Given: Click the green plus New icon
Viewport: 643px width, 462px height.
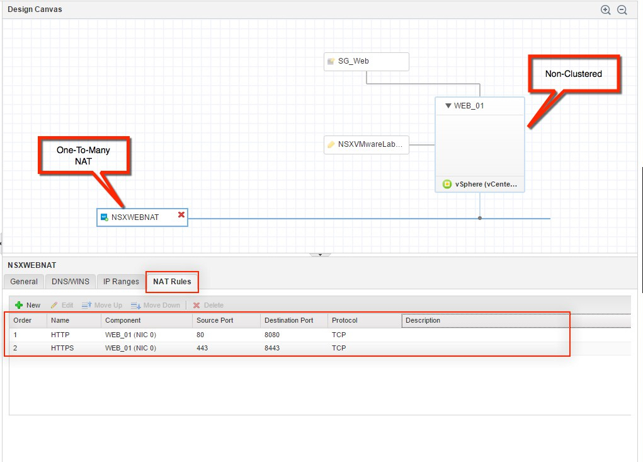Looking at the screenshot, I should click(19, 305).
